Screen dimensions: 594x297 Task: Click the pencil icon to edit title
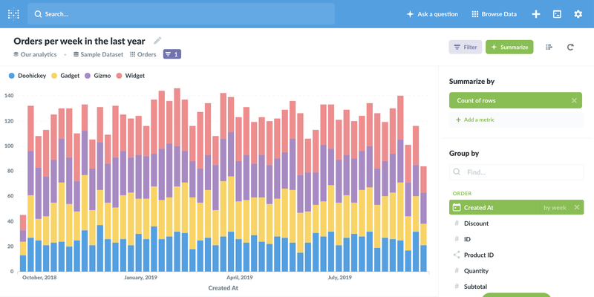click(157, 41)
